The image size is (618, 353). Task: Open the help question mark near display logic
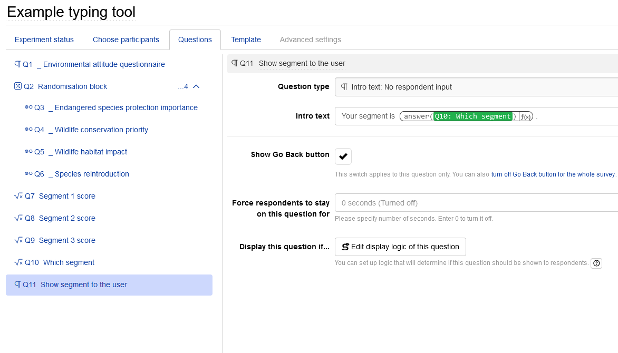[596, 263]
